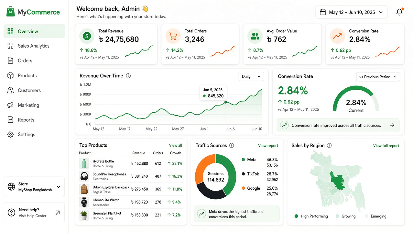Go to Sales Analytics in sidebar
Image resolution: width=414 pixels, height=233 pixels.
click(34, 46)
